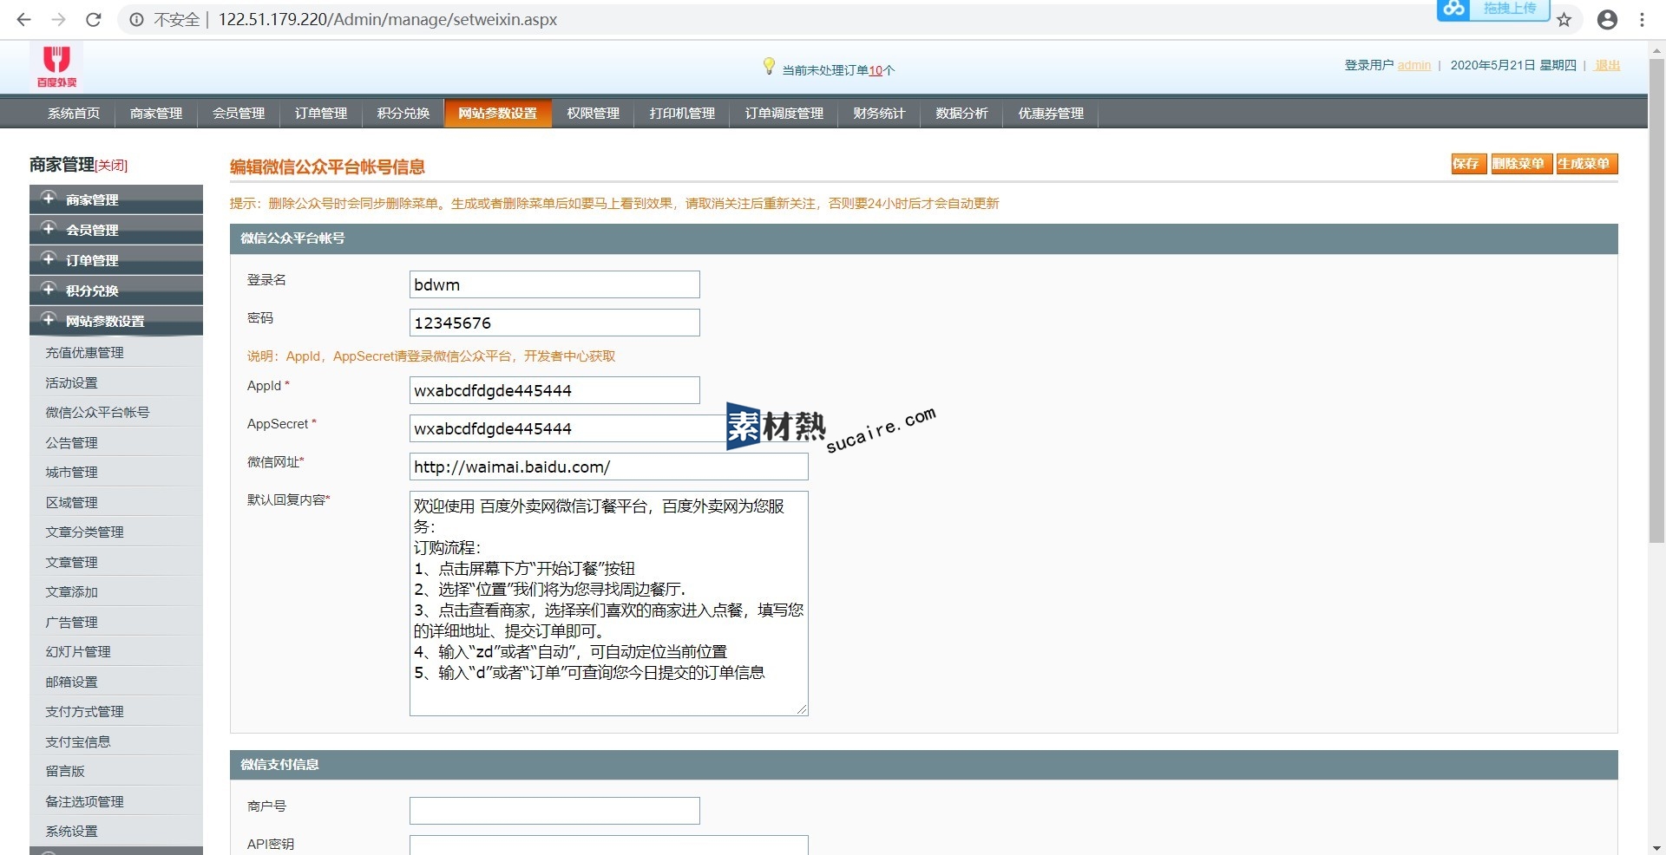The height and width of the screenshot is (855, 1666).
Task: Click the AppId input field
Action: (x=554, y=390)
